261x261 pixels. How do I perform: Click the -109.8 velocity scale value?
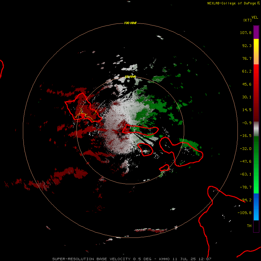(x=244, y=213)
